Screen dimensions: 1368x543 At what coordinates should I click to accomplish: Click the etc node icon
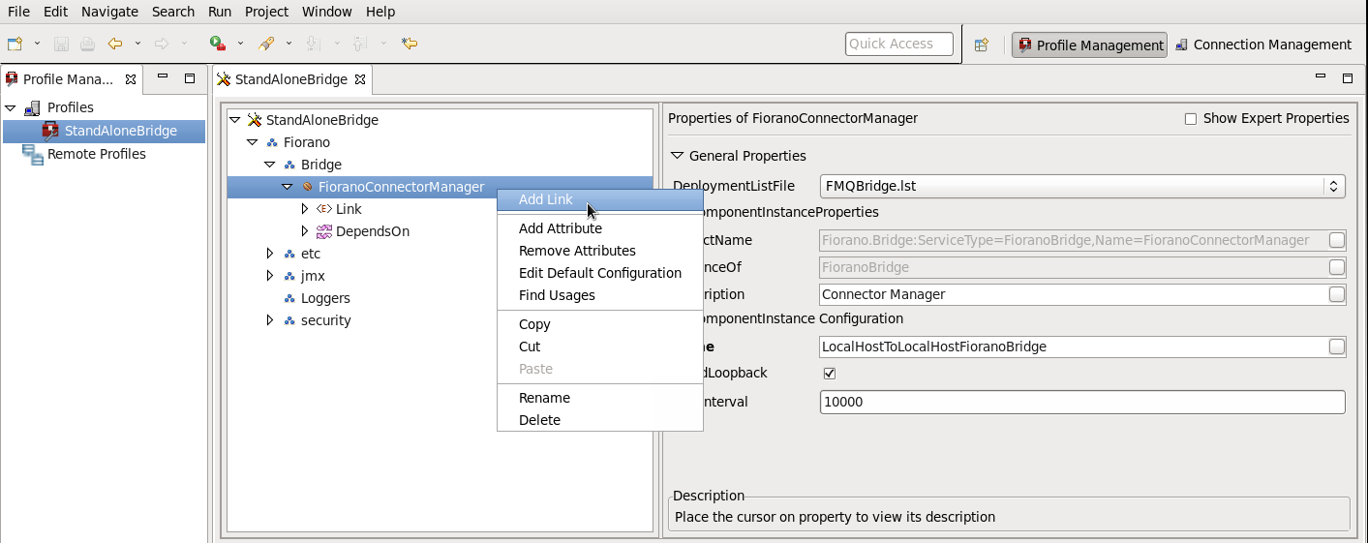pyautogui.click(x=289, y=254)
